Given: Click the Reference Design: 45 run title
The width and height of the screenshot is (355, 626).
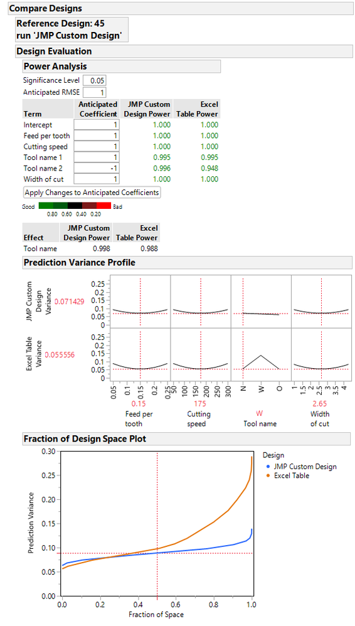Looking at the screenshot, I should [72, 29].
